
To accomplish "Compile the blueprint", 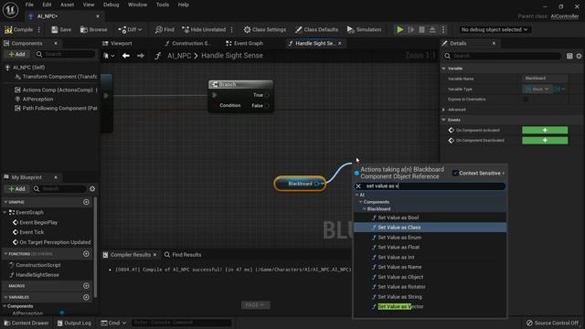I will 18,29.
